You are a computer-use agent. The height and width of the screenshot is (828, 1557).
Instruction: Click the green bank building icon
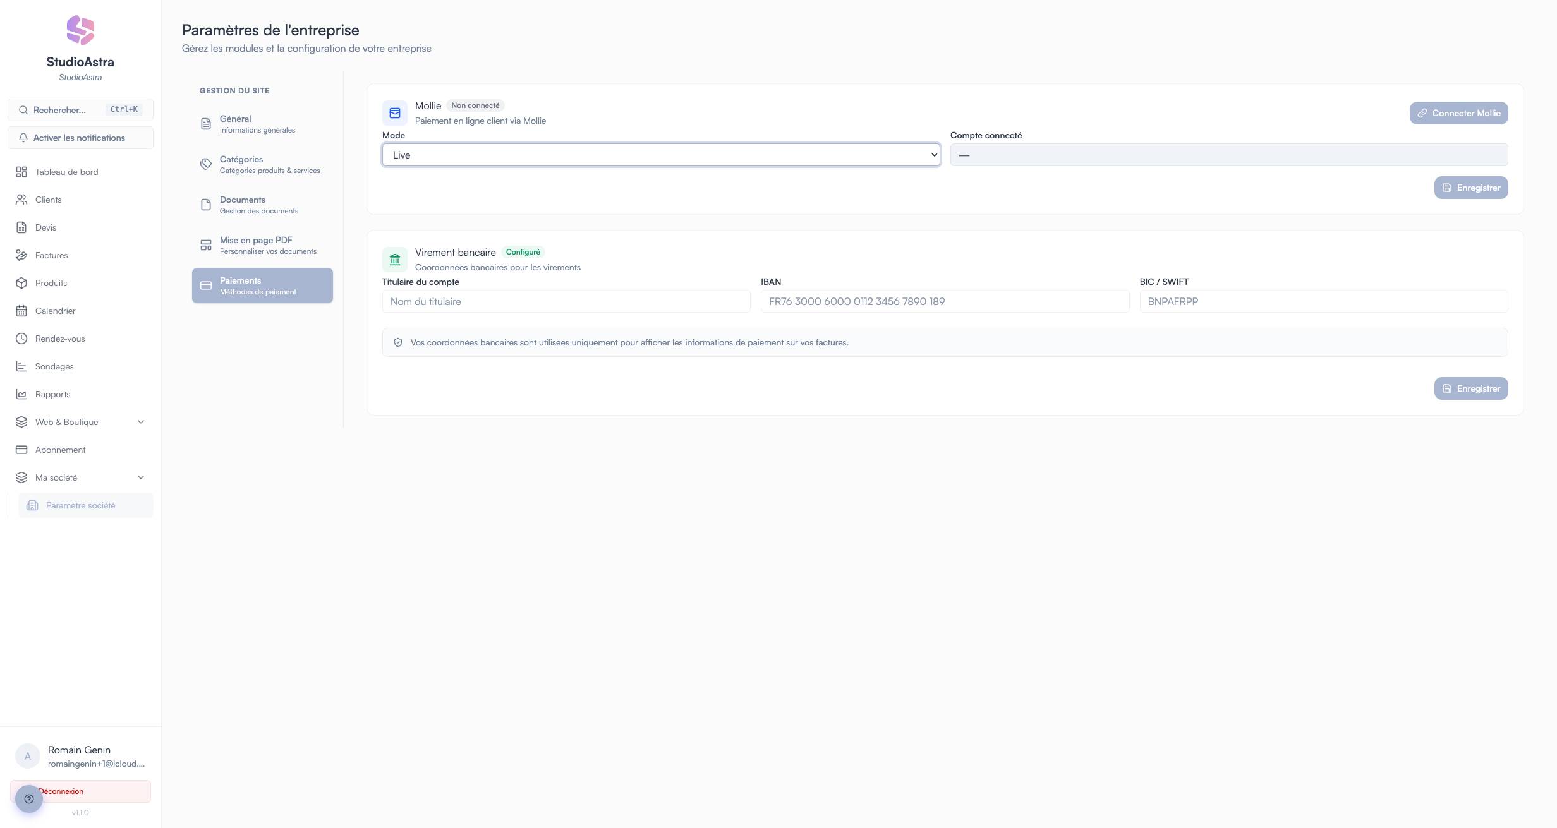395,260
